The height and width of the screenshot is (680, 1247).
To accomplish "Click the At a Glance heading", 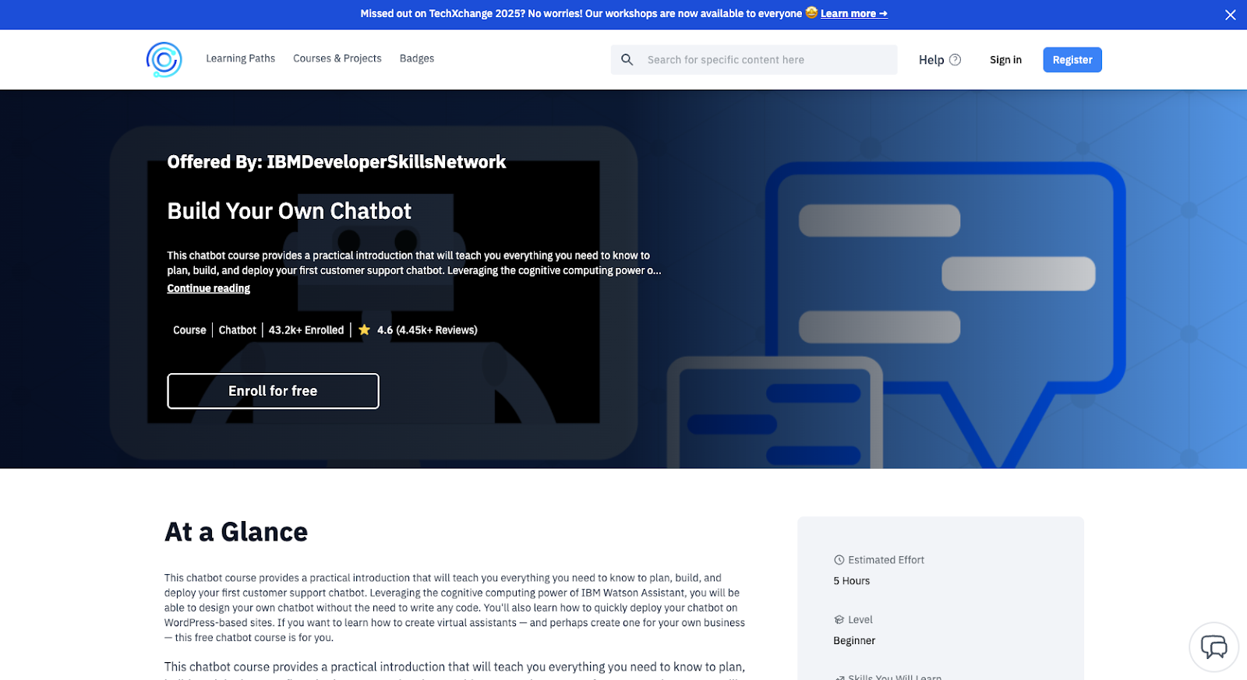I will click(236, 532).
